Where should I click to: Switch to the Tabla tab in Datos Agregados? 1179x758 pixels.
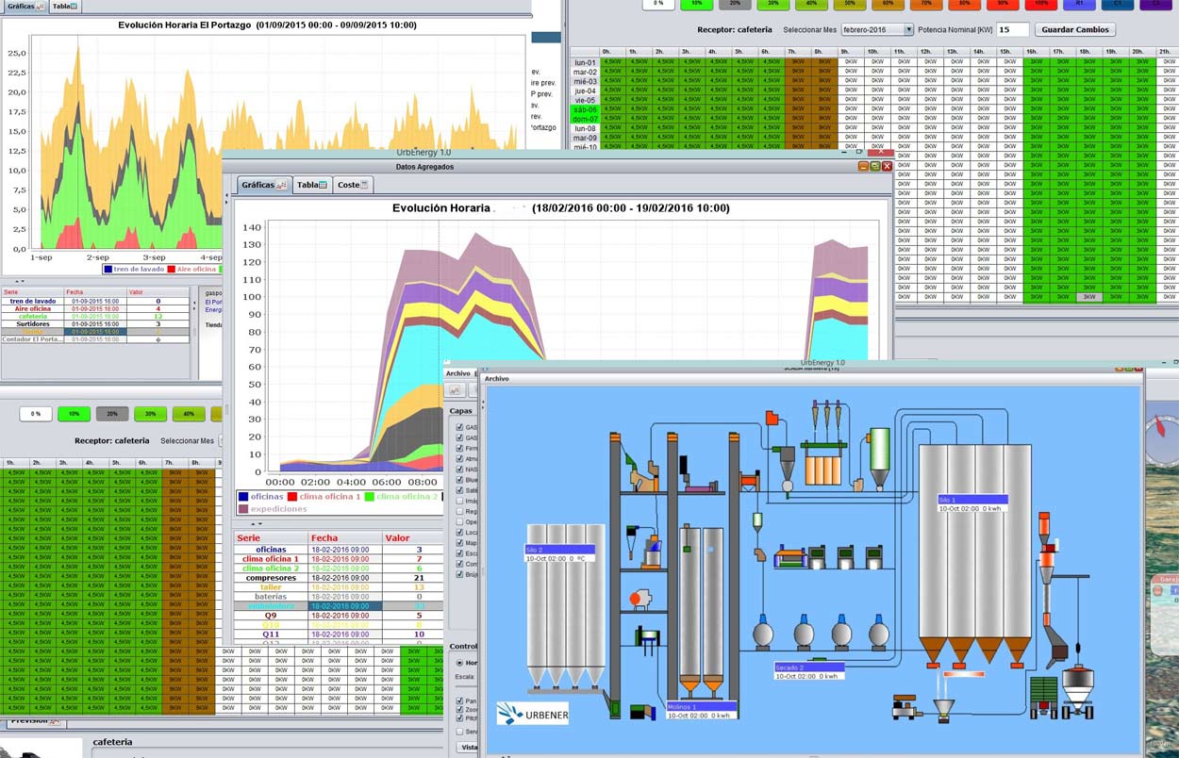[x=311, y=185]
